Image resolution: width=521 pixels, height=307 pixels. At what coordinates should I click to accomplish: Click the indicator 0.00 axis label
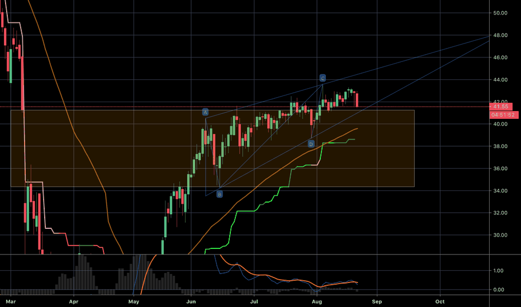(499, 290)
